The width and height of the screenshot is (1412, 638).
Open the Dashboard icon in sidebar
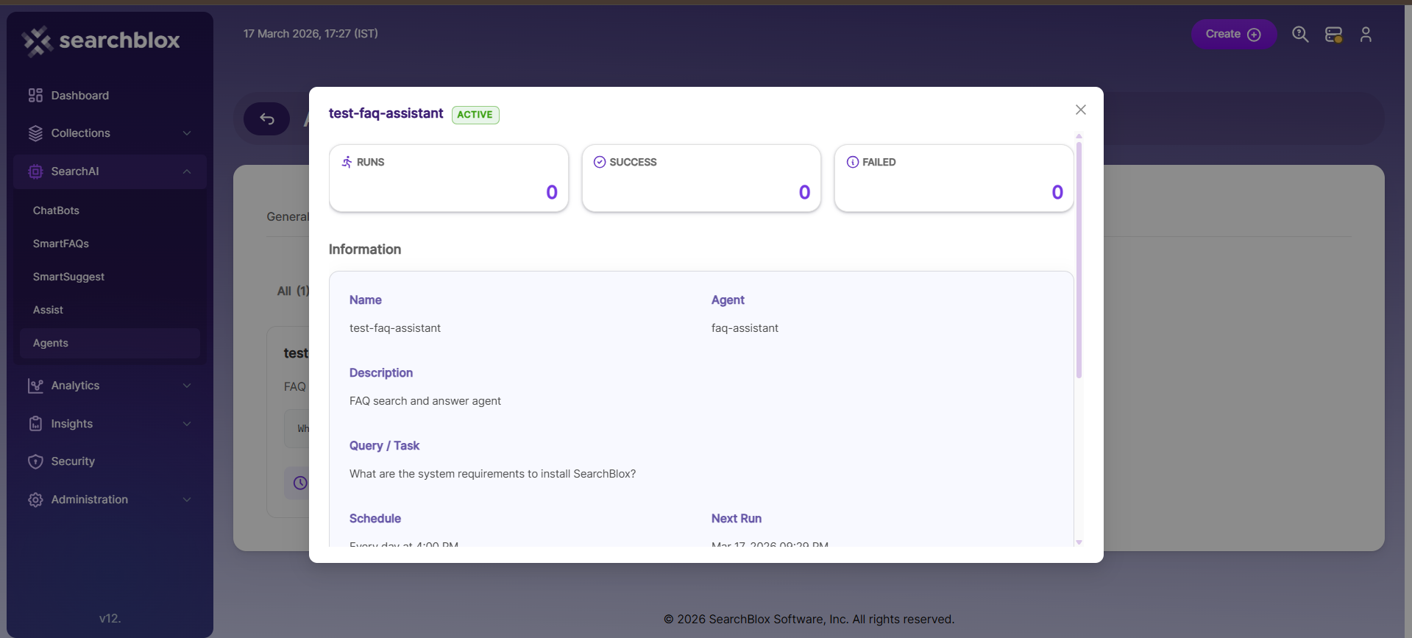(35, 96)
